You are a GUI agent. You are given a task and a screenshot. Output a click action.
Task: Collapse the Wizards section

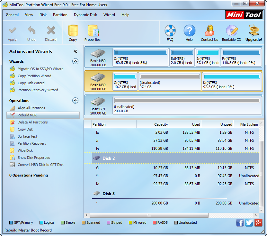(x=75, y=61)
